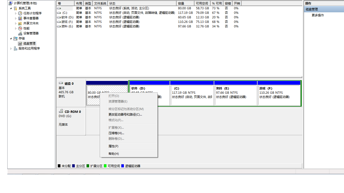Click the 磁盘管理 tree icon
This screenshot has width=344, height=193.
[x=20, y=43]
